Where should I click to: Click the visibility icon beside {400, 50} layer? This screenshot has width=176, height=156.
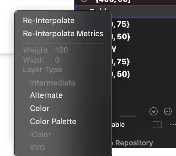[x=84, y=1]
